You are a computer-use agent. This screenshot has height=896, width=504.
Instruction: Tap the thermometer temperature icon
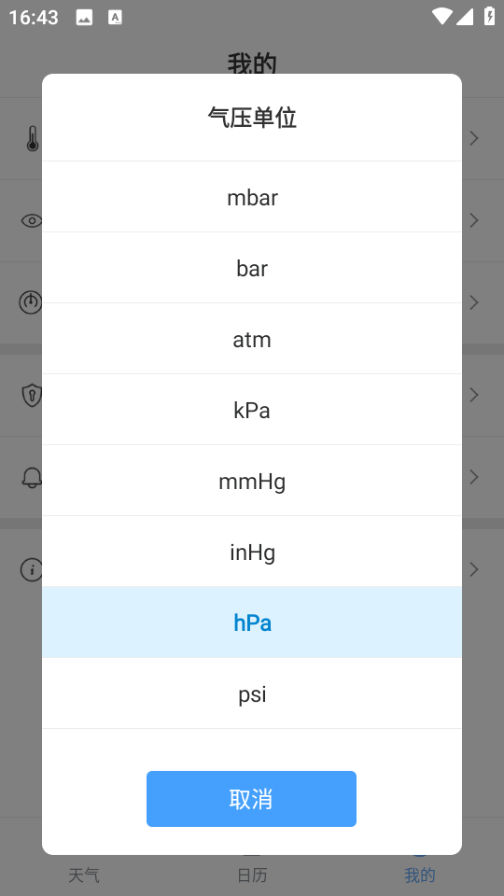coord(33,138)
